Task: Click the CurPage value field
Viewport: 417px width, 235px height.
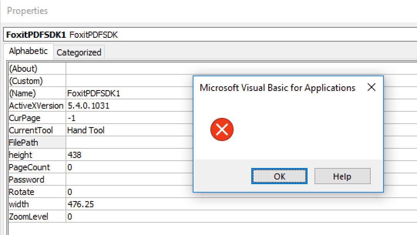Action: [127, 118]
